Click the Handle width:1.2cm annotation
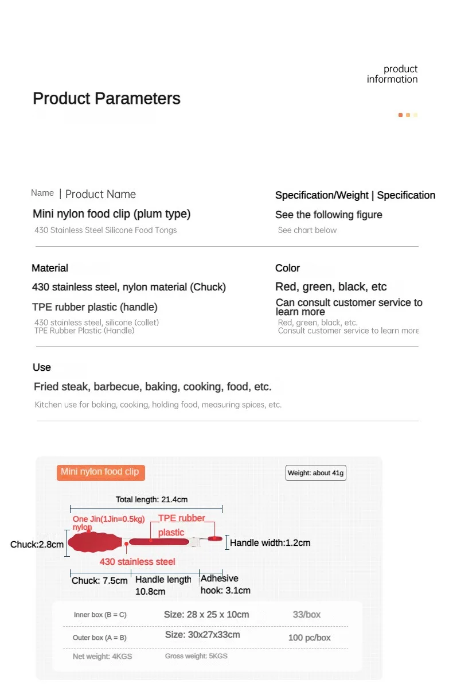The height and width of the screenshot is (687, 453). [x=270, y=542]
